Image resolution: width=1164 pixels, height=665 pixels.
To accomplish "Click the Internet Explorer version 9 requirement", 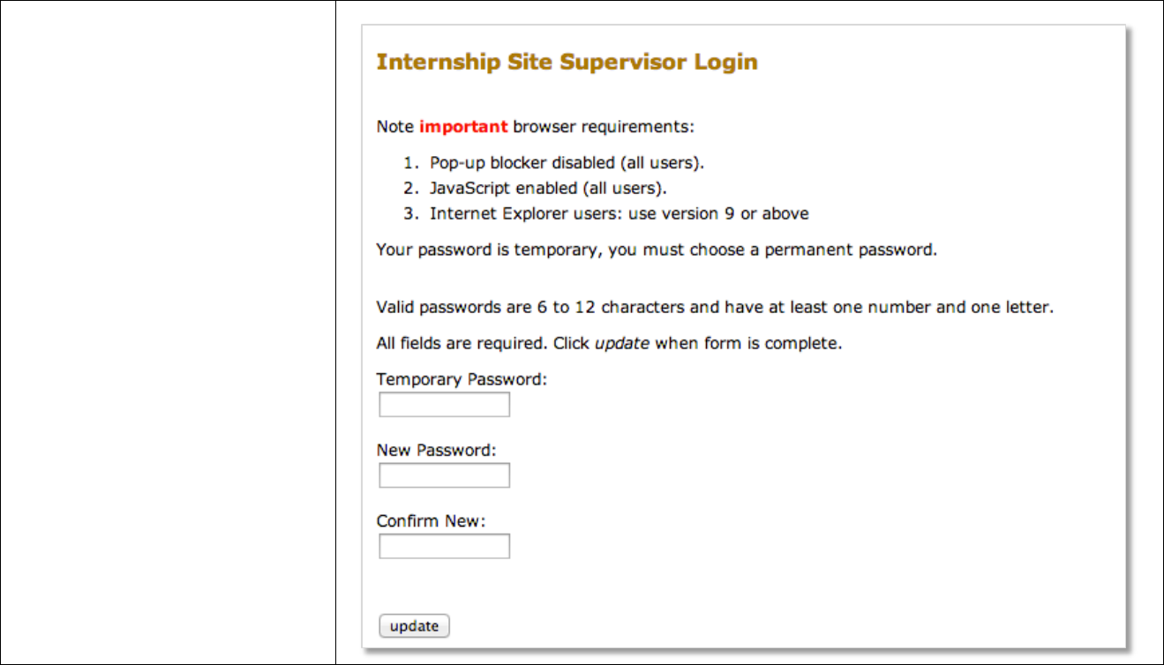I will coord(619,213).
